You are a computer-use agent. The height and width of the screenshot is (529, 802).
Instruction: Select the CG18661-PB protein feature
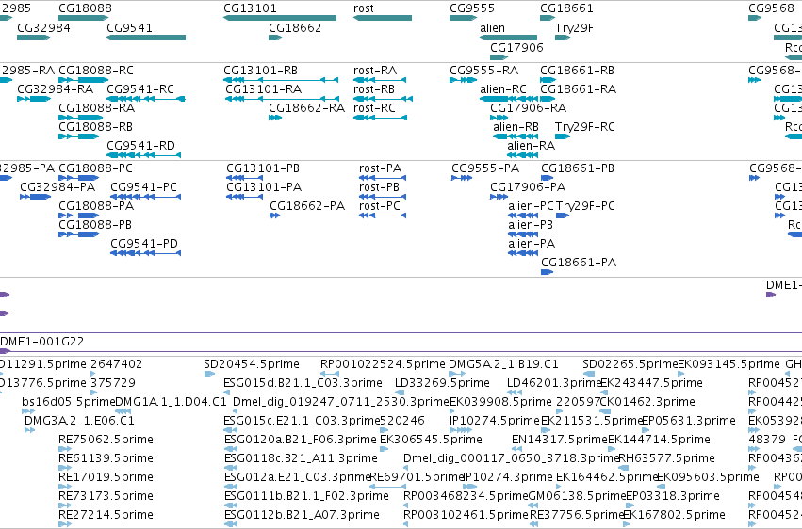click(548, 178)
